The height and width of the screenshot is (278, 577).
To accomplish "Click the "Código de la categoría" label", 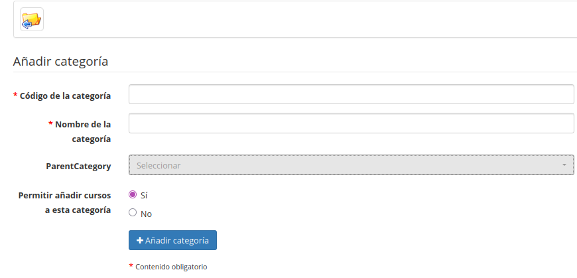I will (65, 96).
